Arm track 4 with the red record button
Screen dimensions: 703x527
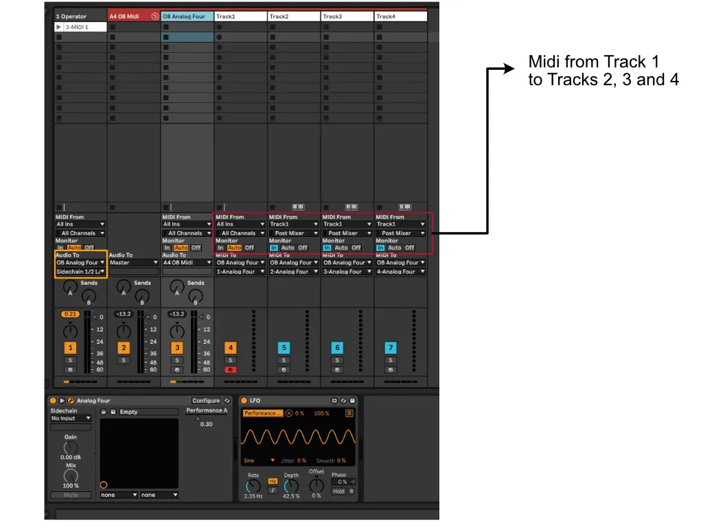point(231,370)
